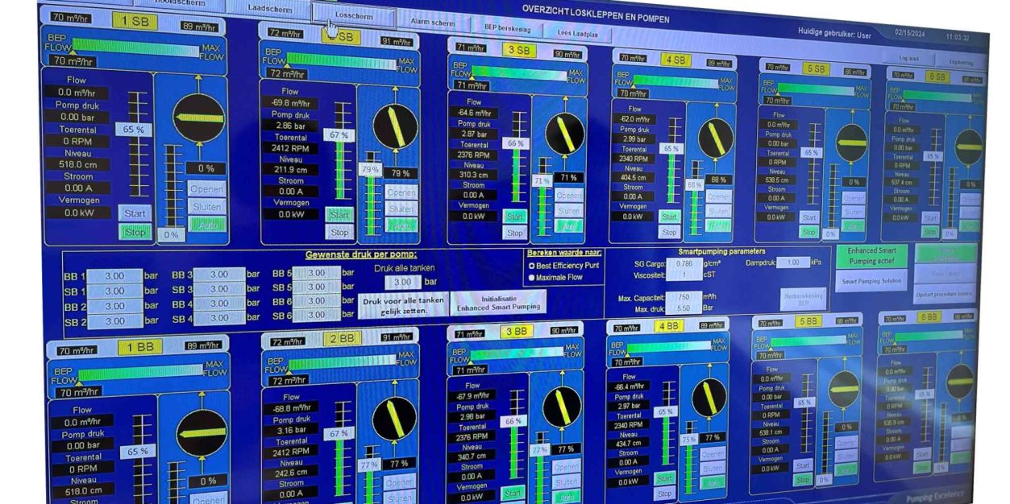Start pump 3 BB
Viewport: 1010px width, 504px height.
click(x=512, y=493)
